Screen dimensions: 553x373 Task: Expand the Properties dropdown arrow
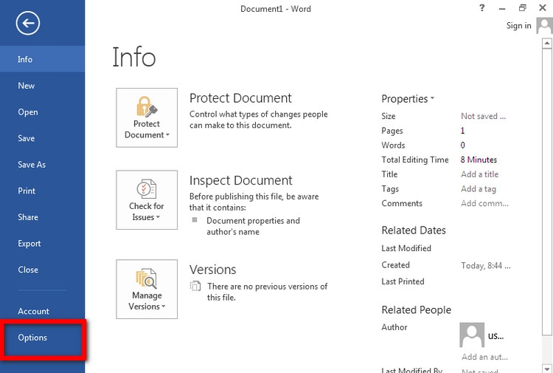click(432, 98)
